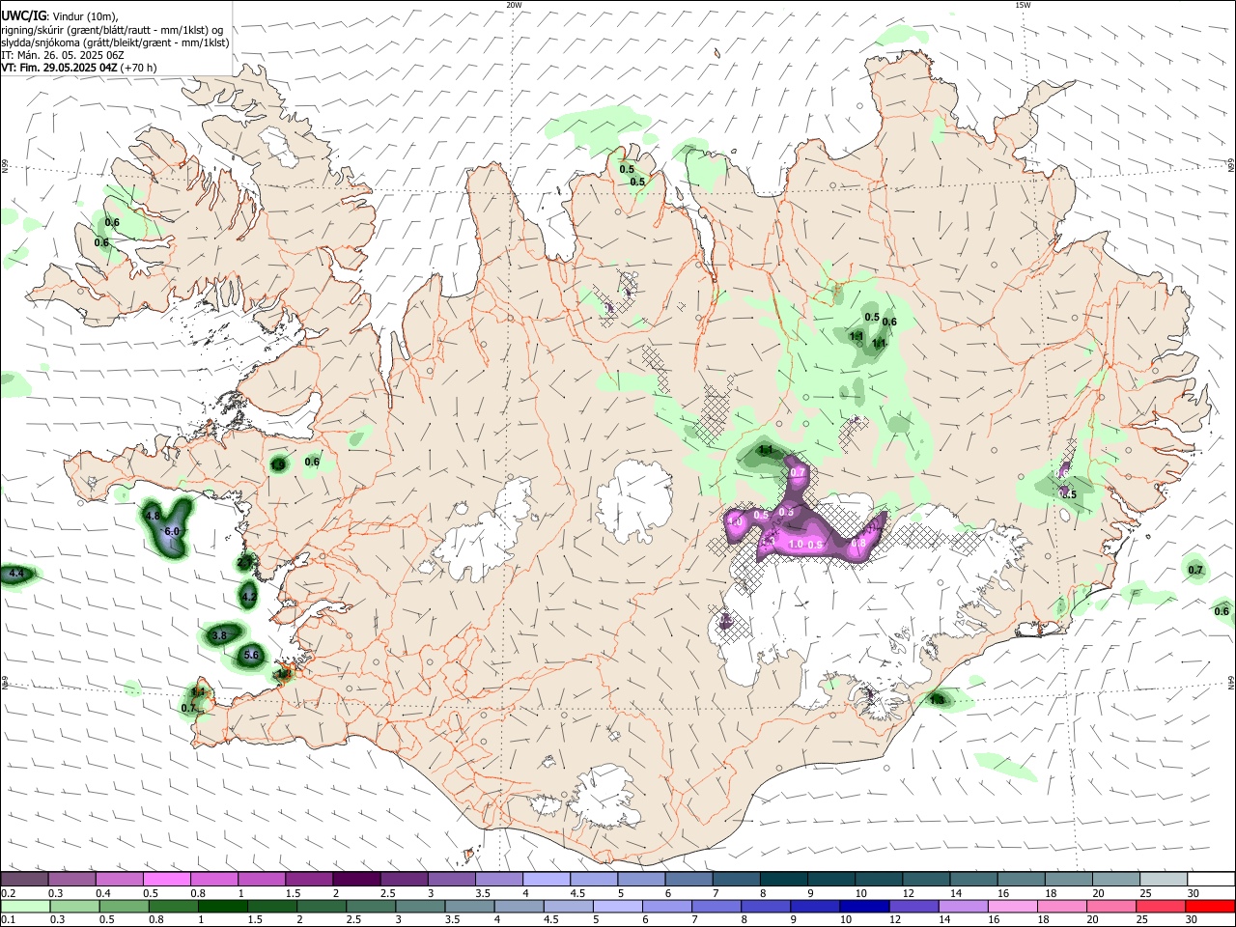The image size is (1236, 927).
Task: Click the '5.6' precipitation value label
Action: click(x=252, y=655)
